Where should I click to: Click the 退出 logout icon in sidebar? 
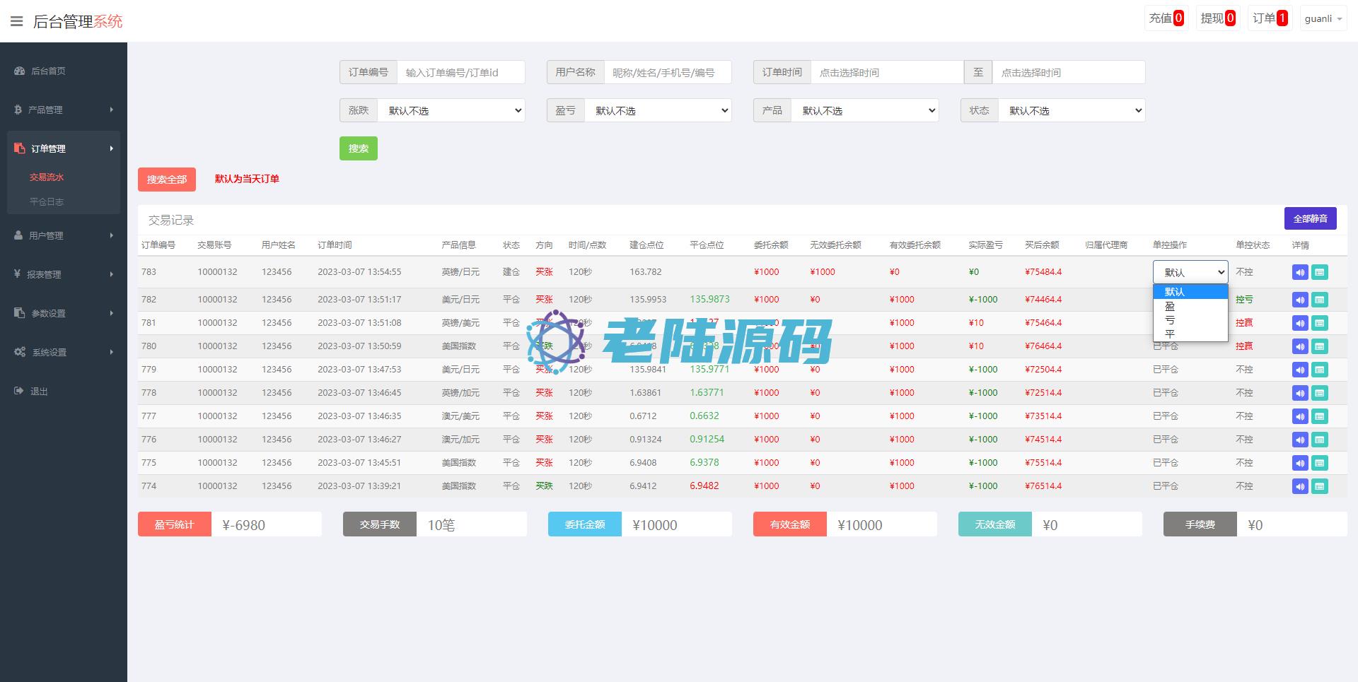tap(19, 391)
